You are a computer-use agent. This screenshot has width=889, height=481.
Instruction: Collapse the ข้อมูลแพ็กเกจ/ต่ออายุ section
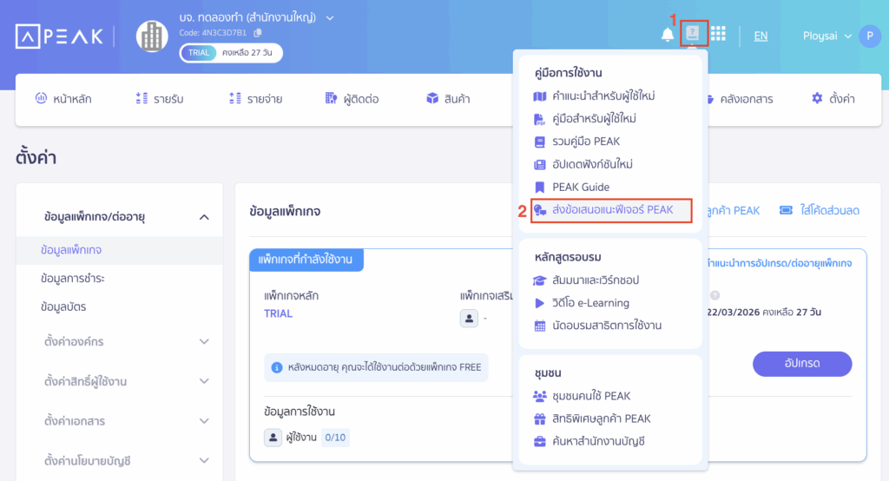click(204, 217)
